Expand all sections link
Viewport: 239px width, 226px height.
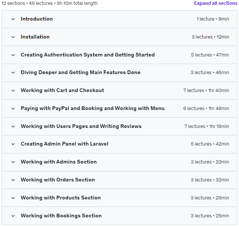pyautogui.click(x=215, y=3)
